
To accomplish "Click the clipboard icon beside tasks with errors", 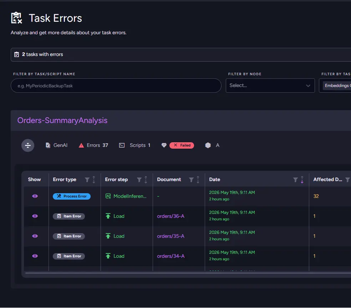I will [x=16, y=54].
